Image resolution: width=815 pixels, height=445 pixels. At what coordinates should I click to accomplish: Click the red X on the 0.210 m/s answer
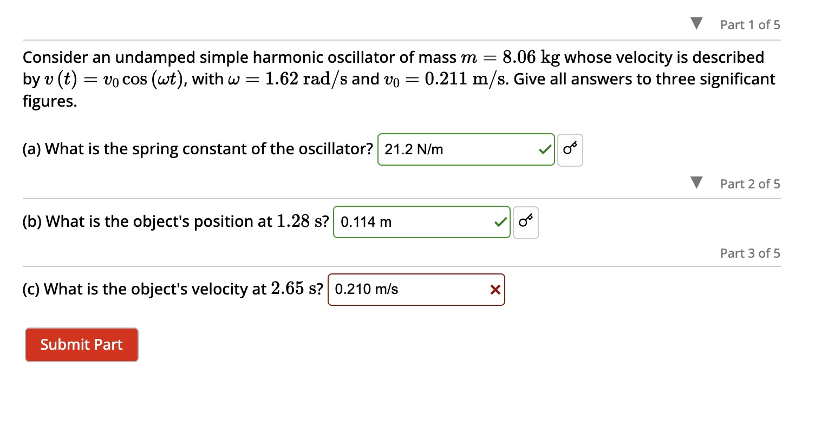click(494, 290)
